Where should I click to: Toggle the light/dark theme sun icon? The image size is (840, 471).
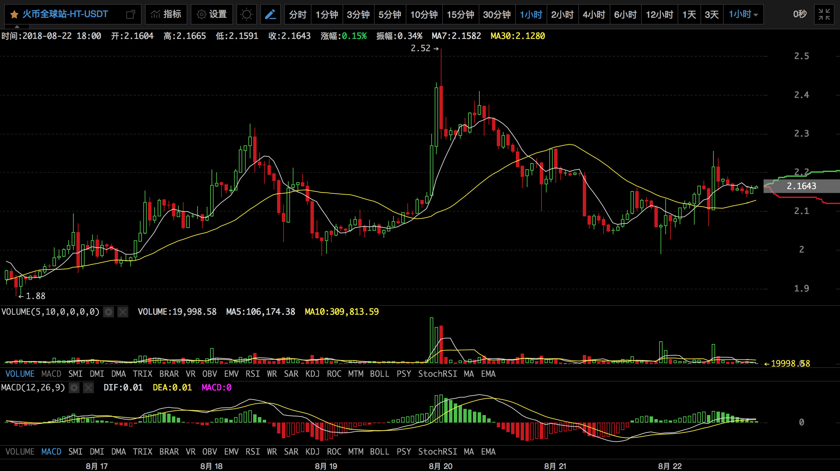click(246, 14)
